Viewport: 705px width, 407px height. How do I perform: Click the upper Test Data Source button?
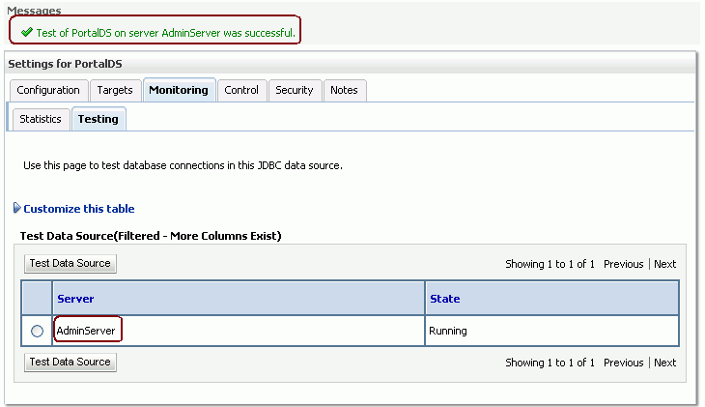(x=70, y=263)
